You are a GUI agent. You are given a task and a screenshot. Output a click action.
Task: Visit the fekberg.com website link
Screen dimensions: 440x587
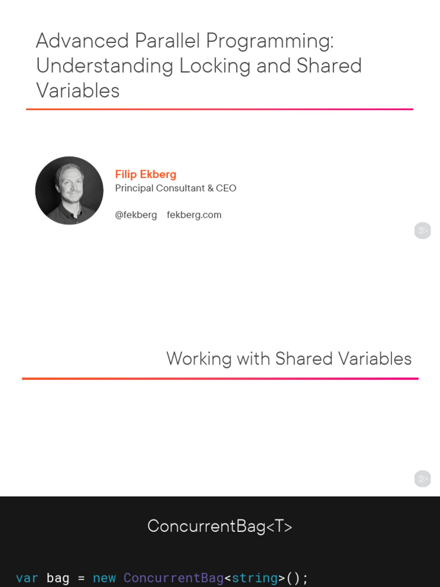point(194,215)
